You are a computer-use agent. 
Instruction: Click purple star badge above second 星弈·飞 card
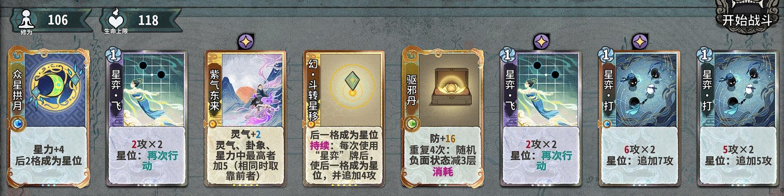pyautogui.click(x=541, y=42)
